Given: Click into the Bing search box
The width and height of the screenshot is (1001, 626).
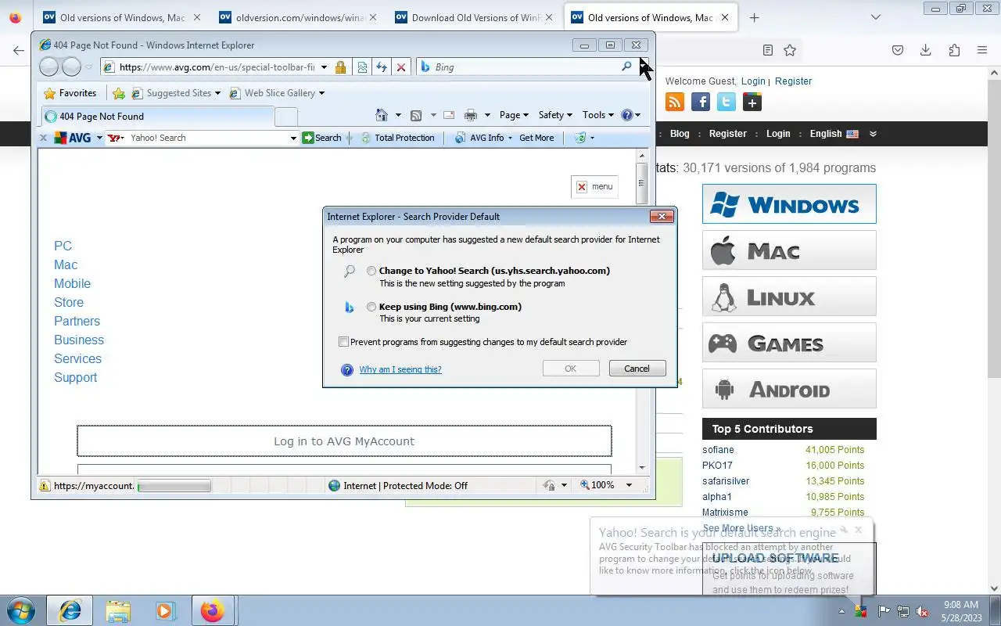Looking at the screenshot, I should (x=526, y=67).
